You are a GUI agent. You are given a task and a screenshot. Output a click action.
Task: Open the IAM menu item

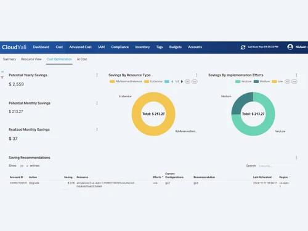click(x=101, y=47)
